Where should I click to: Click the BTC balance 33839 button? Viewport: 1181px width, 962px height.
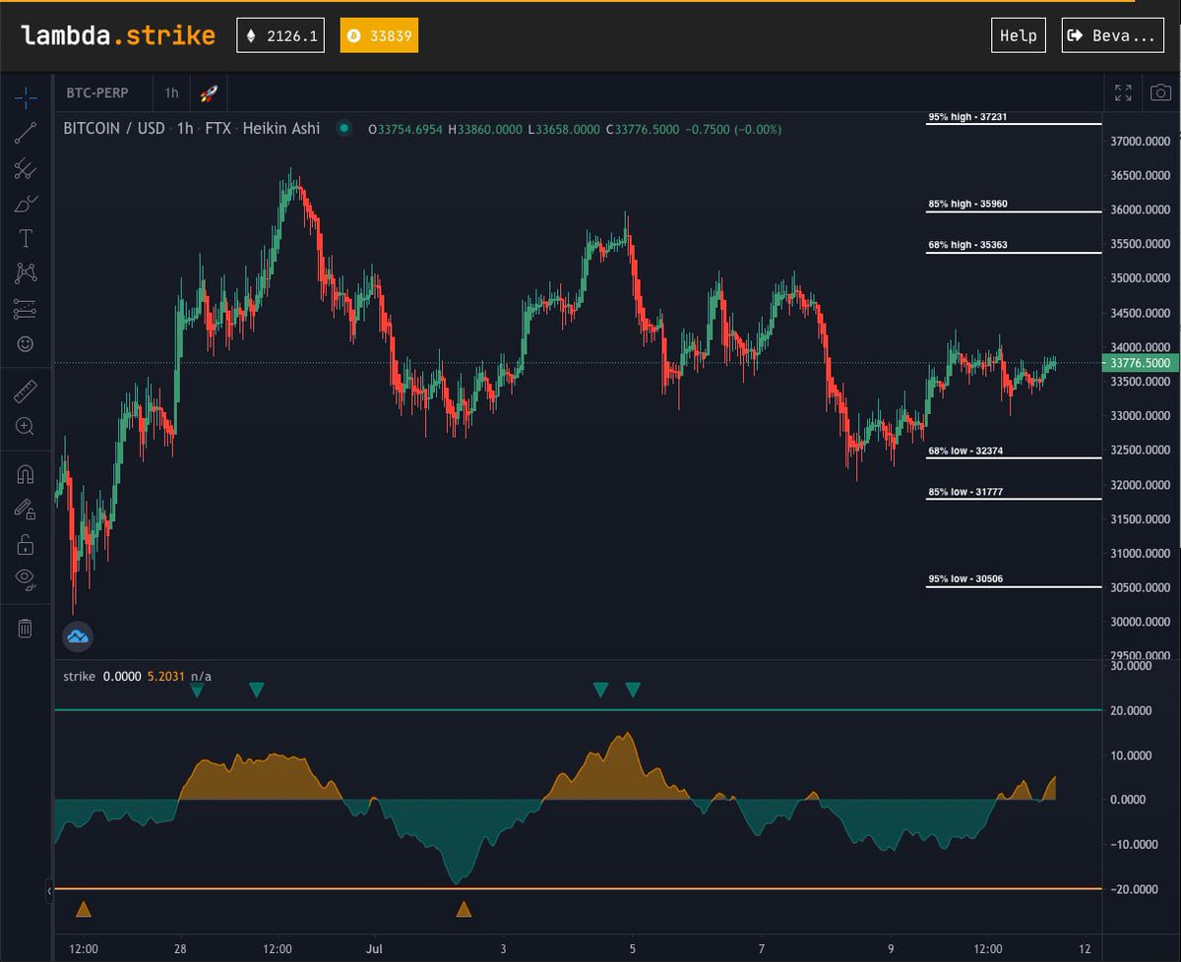(379, 34)
